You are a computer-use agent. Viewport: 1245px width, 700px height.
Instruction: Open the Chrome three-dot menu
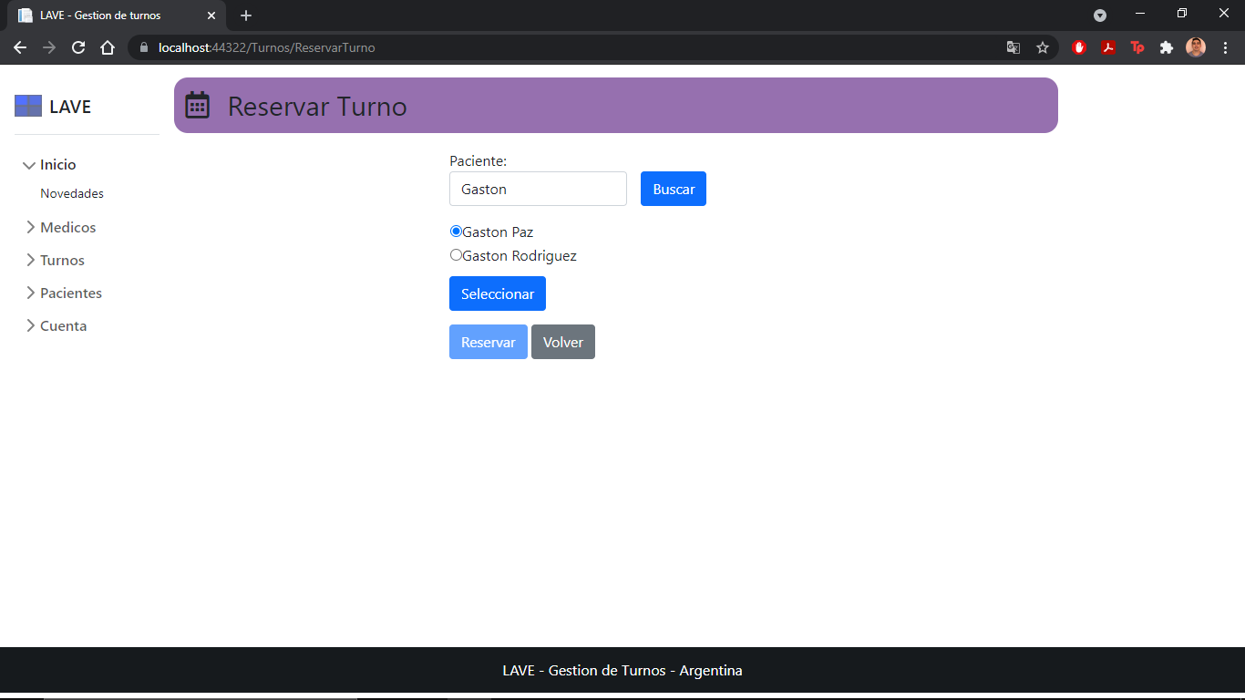[x=1225, y=47]
